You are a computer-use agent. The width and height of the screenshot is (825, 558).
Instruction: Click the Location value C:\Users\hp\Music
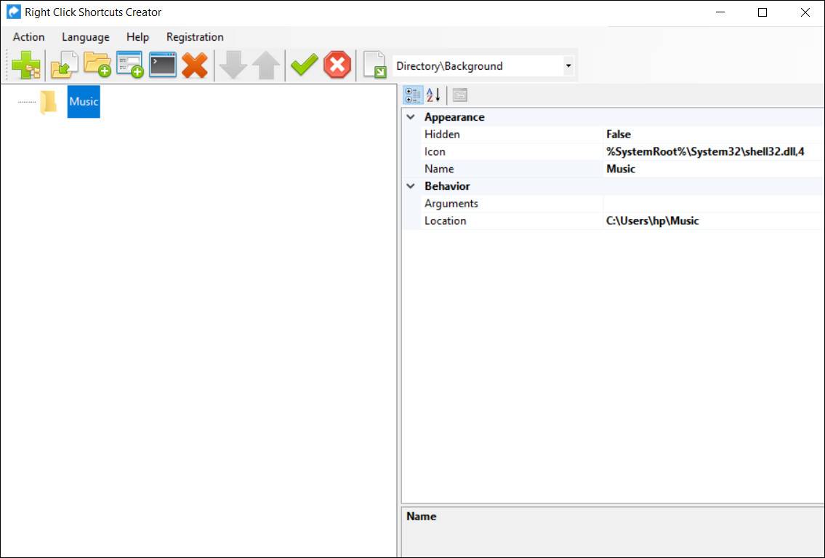652,221
